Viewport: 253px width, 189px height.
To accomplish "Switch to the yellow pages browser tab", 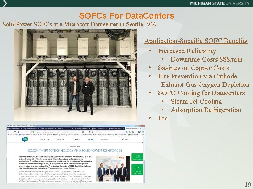I will (x=15, y=128).
